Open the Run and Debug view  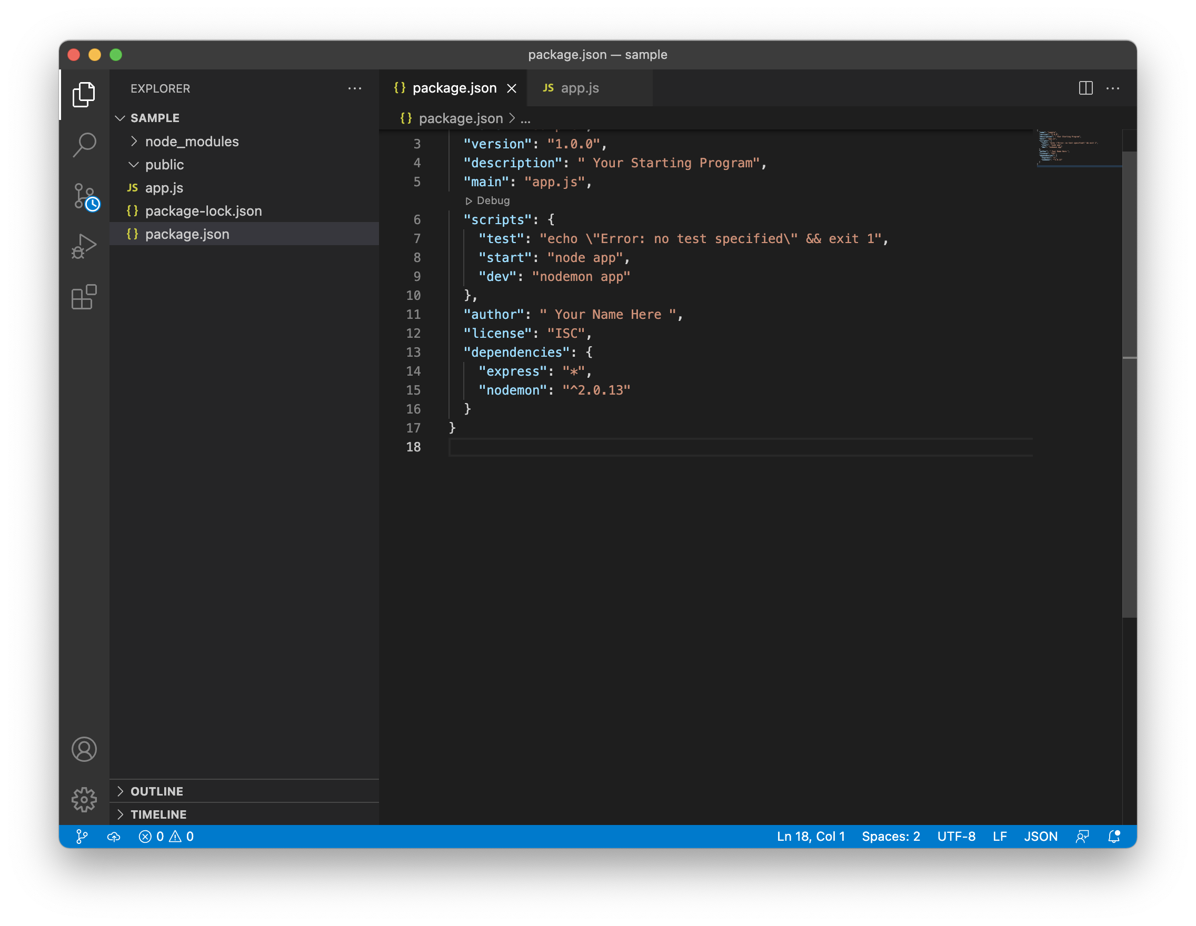(84, 246)
